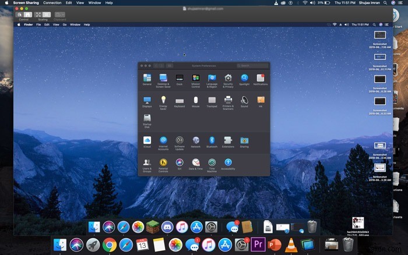Open the Extensions preference pane
The image size is (408, 255).
pyautogui.click(x=228, y=142)
